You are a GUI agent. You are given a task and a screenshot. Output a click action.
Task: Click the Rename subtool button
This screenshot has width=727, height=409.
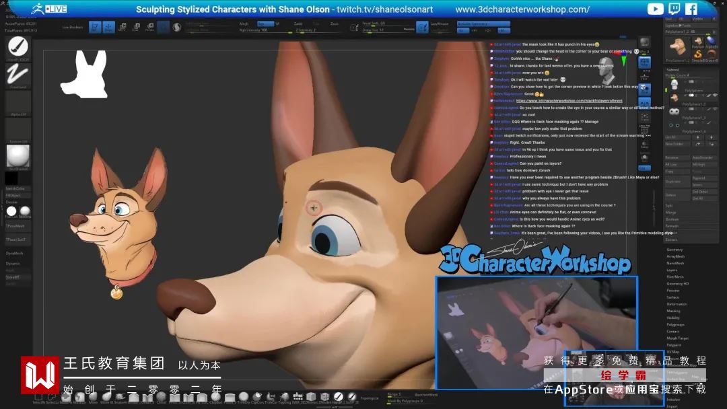tap(677, 158)
